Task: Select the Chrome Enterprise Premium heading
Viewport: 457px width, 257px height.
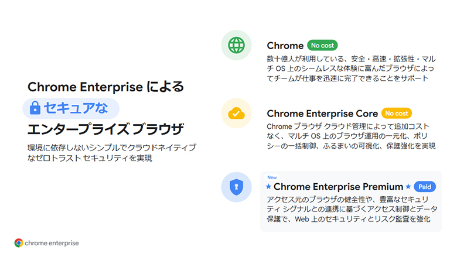Action: 338,187
